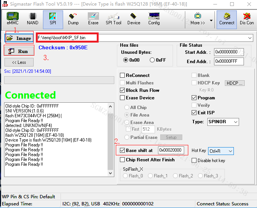Uncheck the Block Run Flow checkbox
The height and width of the screenshot is (208, 257).
click(122, 90)
